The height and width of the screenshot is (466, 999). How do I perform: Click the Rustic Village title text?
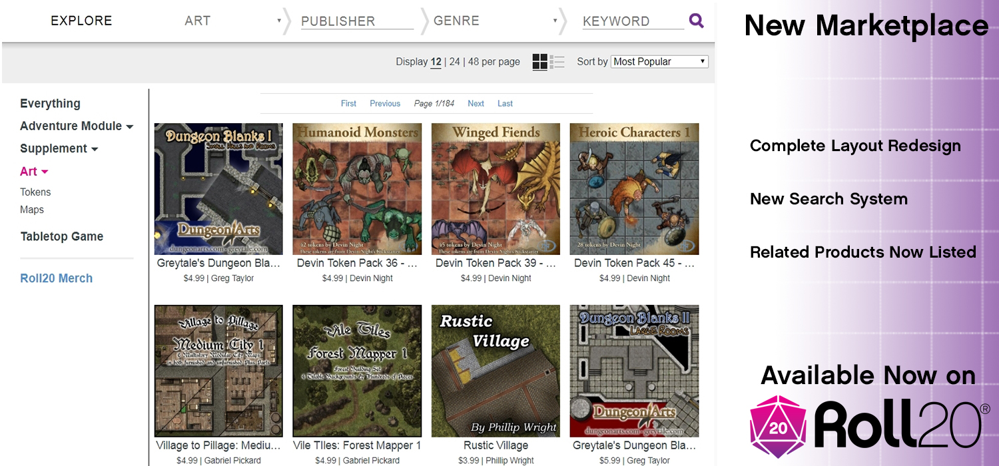point(496,445)
